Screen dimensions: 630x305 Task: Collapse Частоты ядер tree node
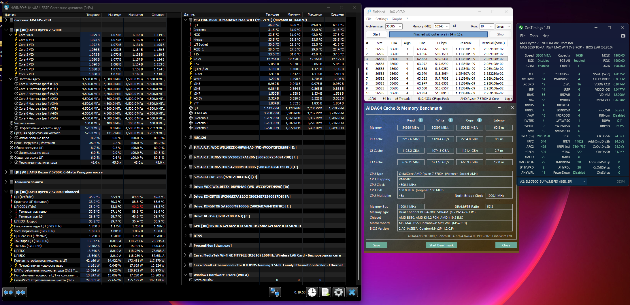[x=11, y=79]
